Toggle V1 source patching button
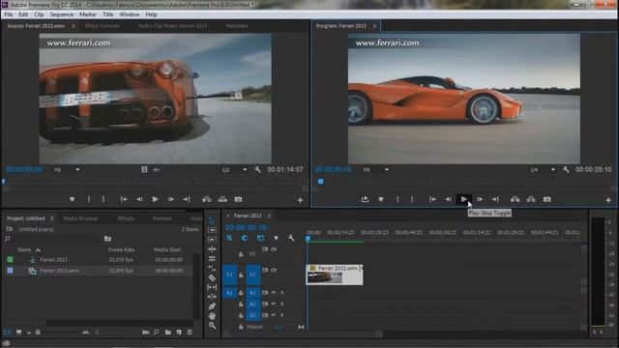Viewport: 619px width, 348px height. pos(229,275)
